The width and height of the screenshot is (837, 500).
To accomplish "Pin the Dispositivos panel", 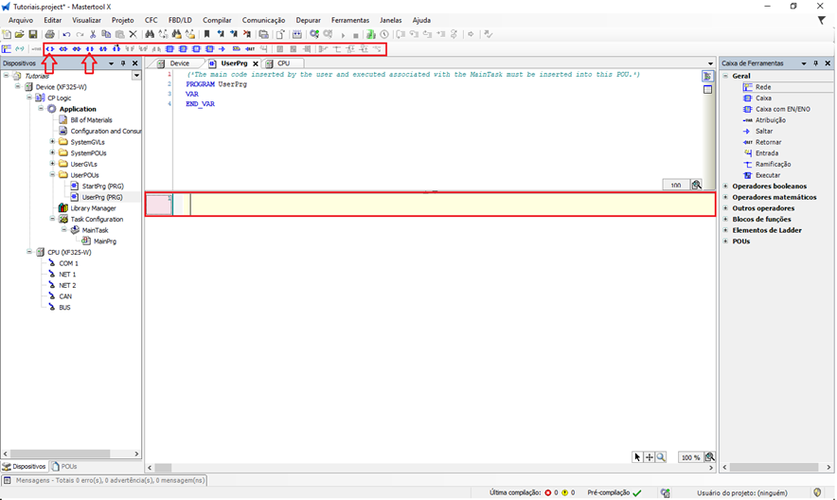I will point(123,63).
